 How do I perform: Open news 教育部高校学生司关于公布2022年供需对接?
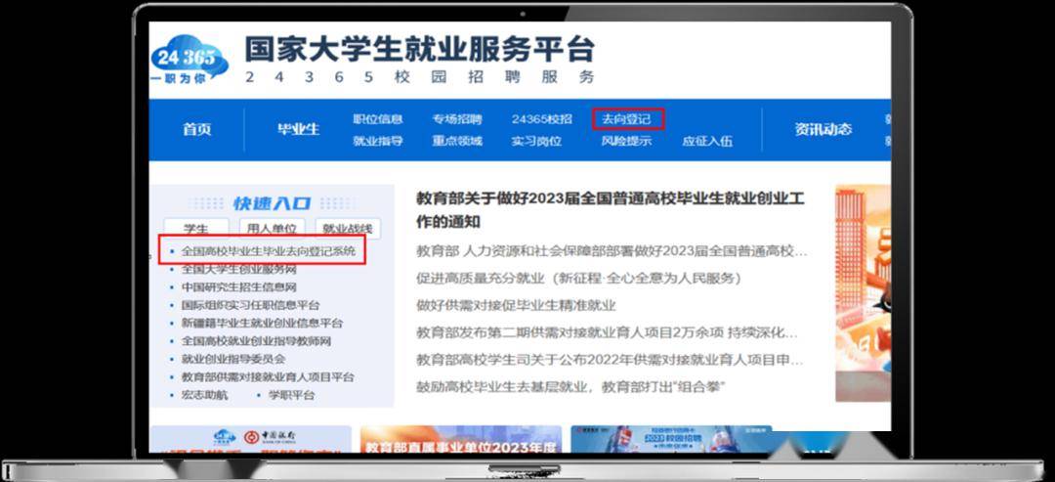[610, 360]
